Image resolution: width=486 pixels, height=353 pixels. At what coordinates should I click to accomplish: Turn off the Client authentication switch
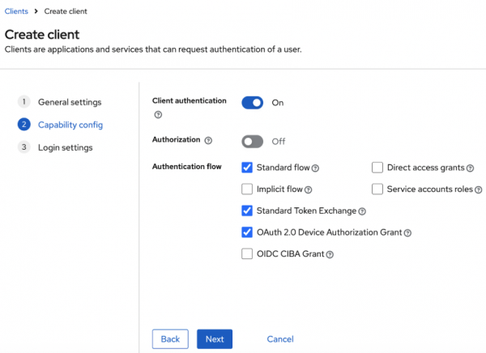pos(252,103)
